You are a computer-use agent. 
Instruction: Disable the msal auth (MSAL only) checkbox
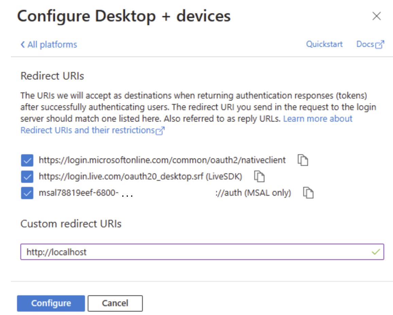[x=27, y=193]
